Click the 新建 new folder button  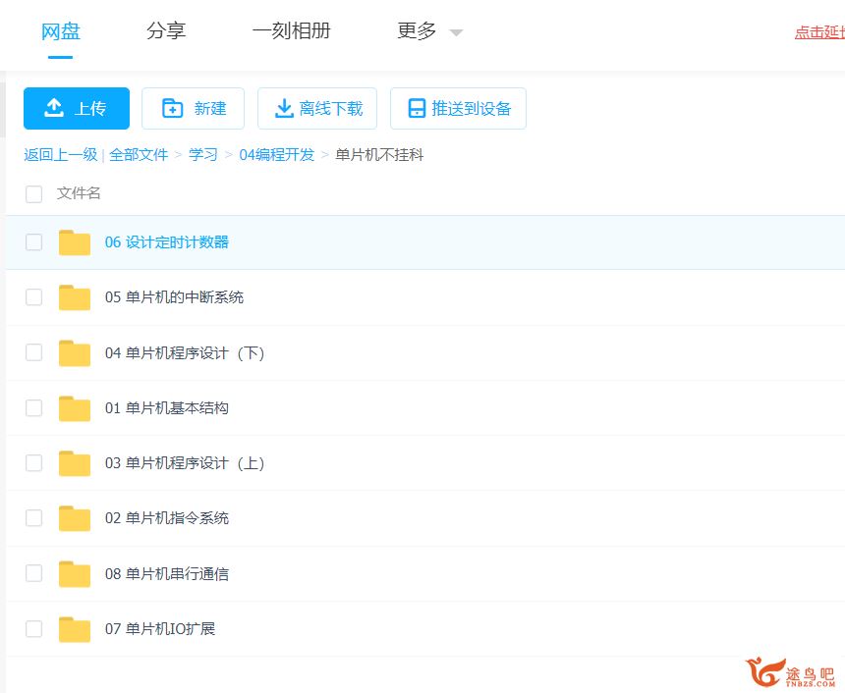pos(193,108)
